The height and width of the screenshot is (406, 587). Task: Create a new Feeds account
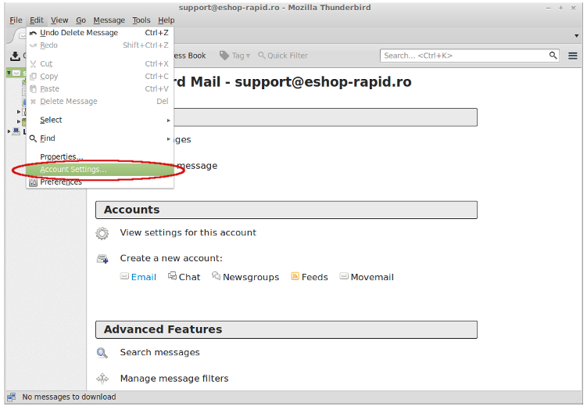(314, 277)
